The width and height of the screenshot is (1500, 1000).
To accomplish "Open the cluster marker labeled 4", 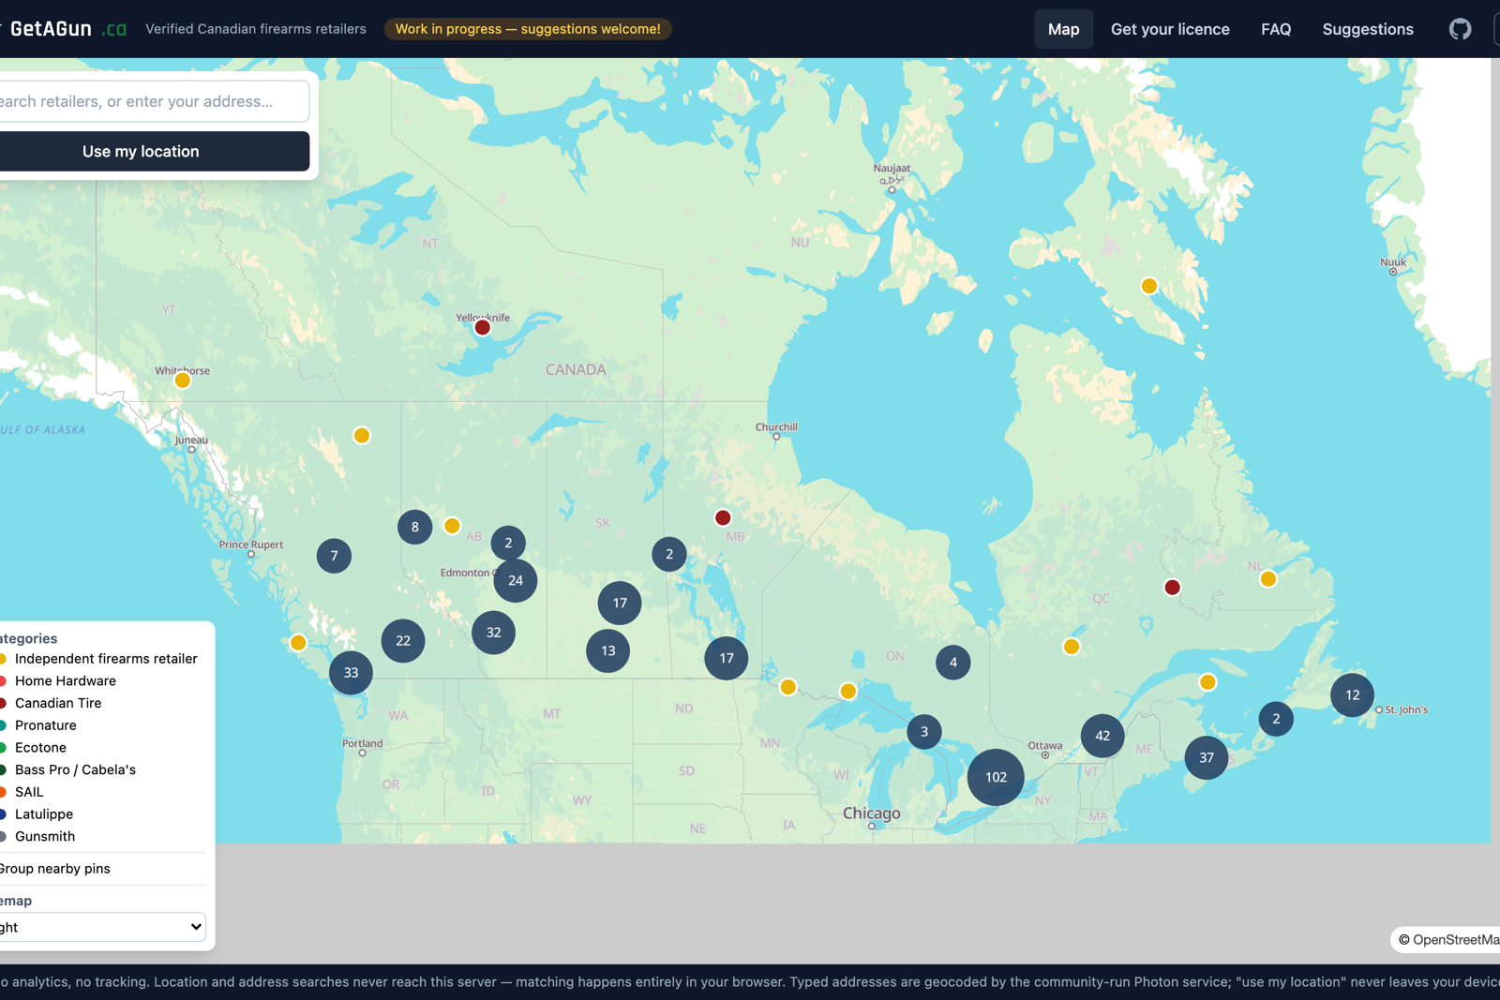I will (953, 663).
